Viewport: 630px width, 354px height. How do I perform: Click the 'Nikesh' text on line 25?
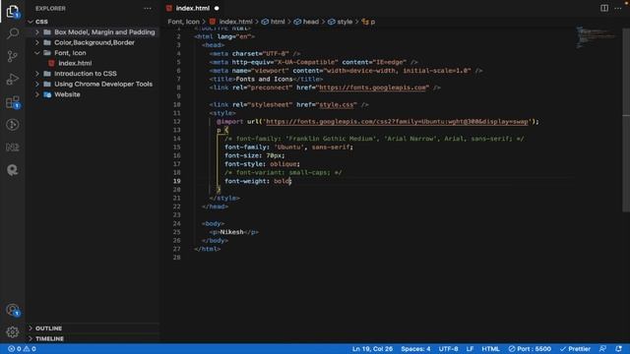coord(232,232)
